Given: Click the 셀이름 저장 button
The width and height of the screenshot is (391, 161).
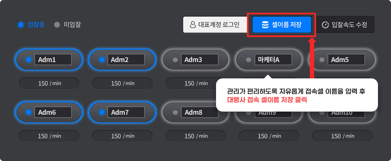Looking at the screenshot, I should coord(282,25).
